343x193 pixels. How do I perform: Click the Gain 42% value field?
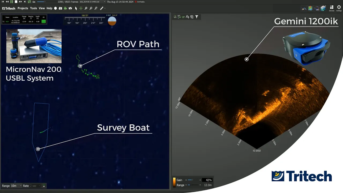(207, 180)
